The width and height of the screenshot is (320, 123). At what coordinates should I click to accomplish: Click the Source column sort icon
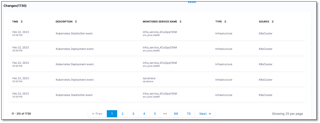click(x=273, y=22)
